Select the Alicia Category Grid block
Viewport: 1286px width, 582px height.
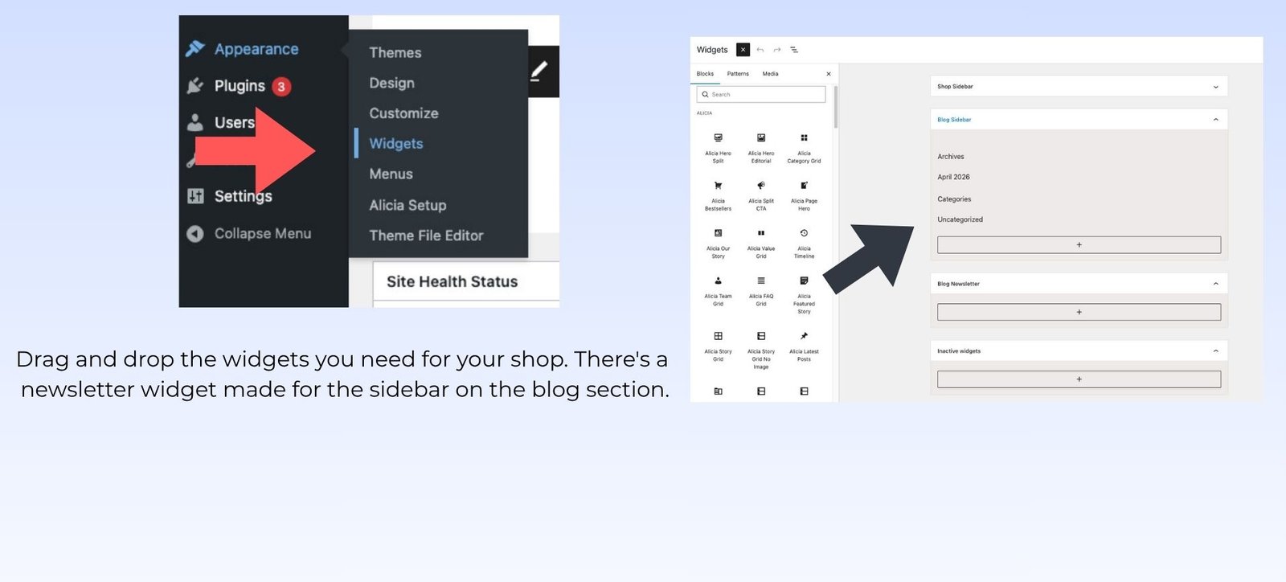pos(804,148)
